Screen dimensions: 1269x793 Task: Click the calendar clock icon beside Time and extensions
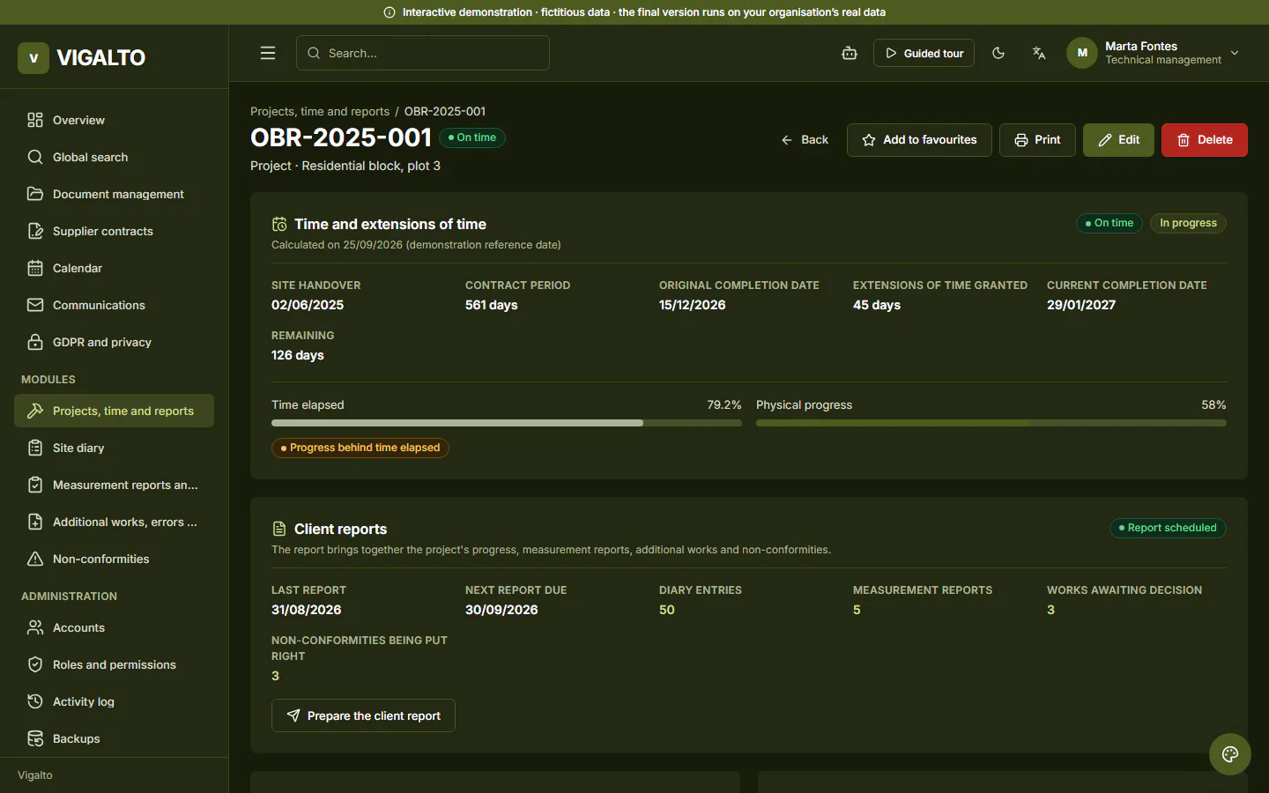(279, 224)
